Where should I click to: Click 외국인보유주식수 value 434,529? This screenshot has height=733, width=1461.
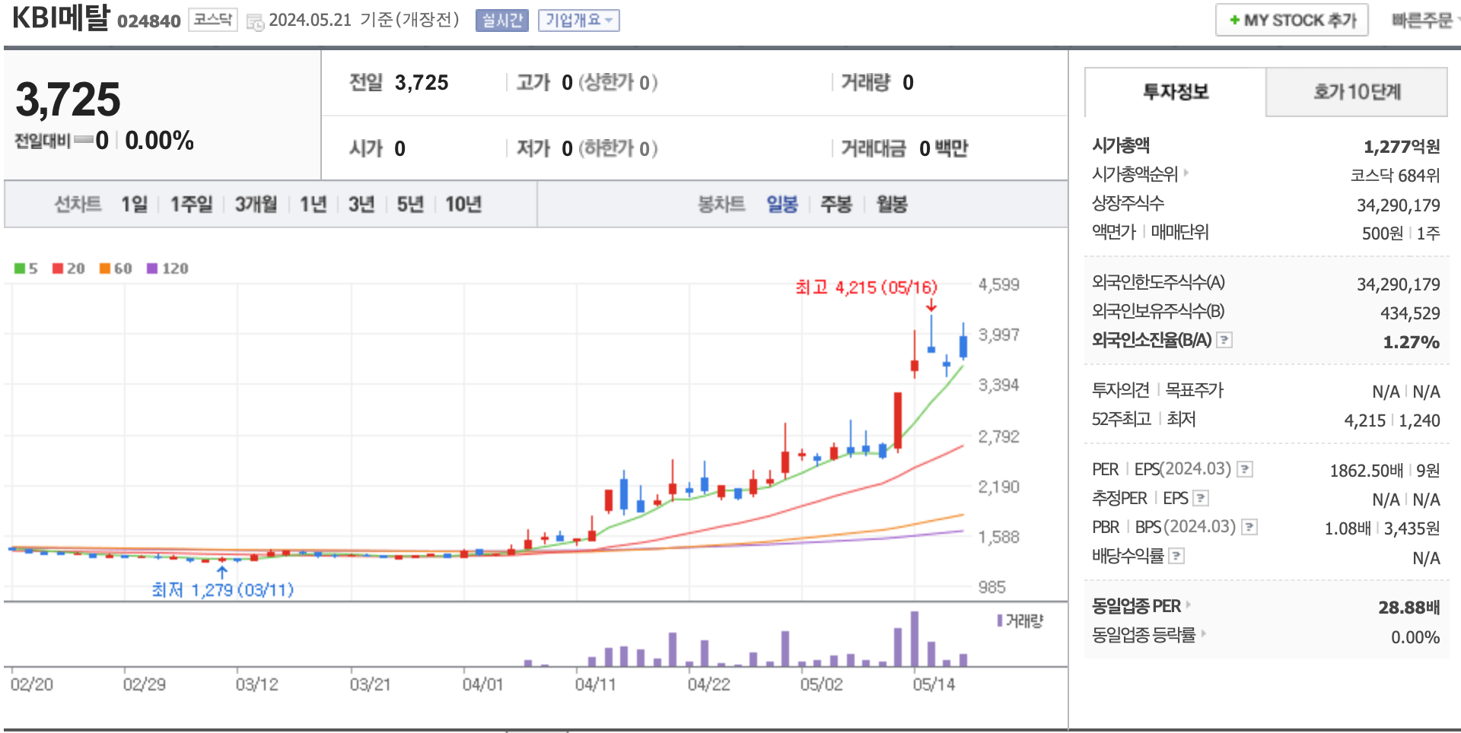[1410, 313]
